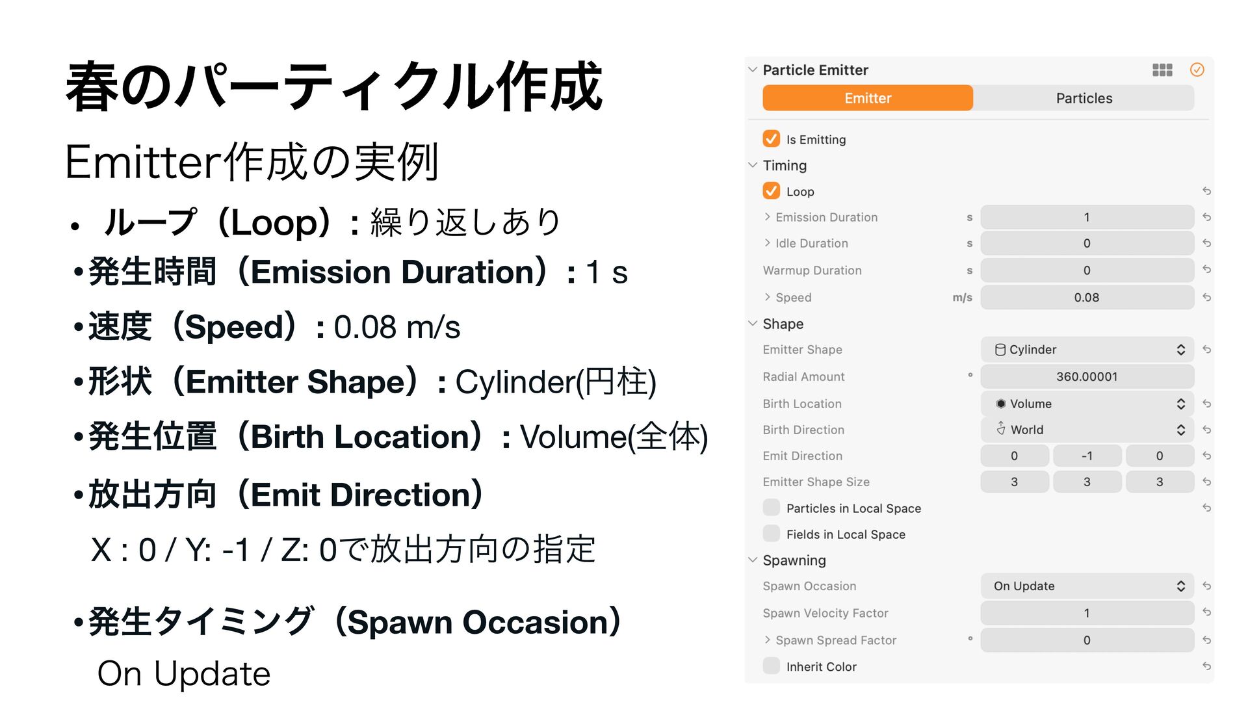Viewport: 1248px width, 702px height.
Task: Click the Radial Amount field 360.00001
Action: coord(1087,376)
